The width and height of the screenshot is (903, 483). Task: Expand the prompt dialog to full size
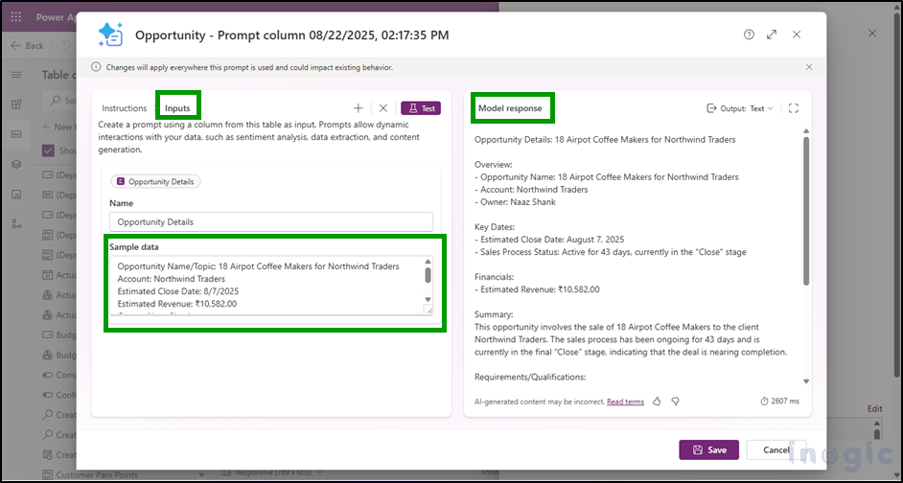pyautogui.click(x=772, y=34)
